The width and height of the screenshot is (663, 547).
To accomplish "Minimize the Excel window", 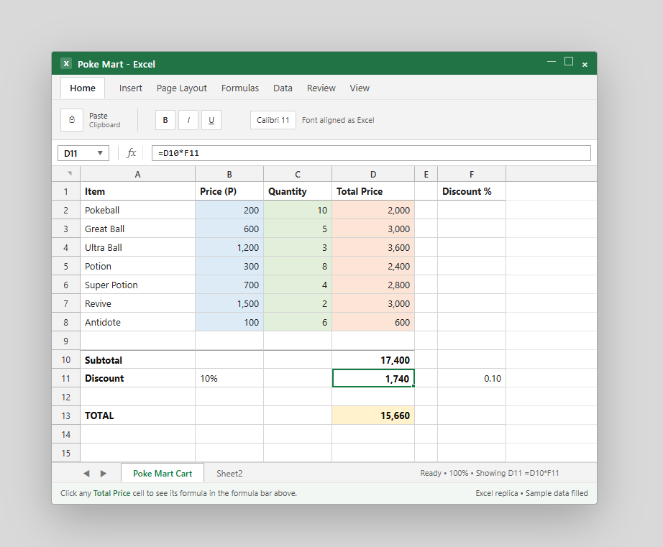I will tap(552, 62).
